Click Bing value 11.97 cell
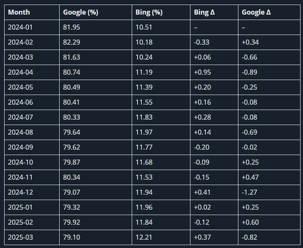The image size is (303, 248). point(161,132)
